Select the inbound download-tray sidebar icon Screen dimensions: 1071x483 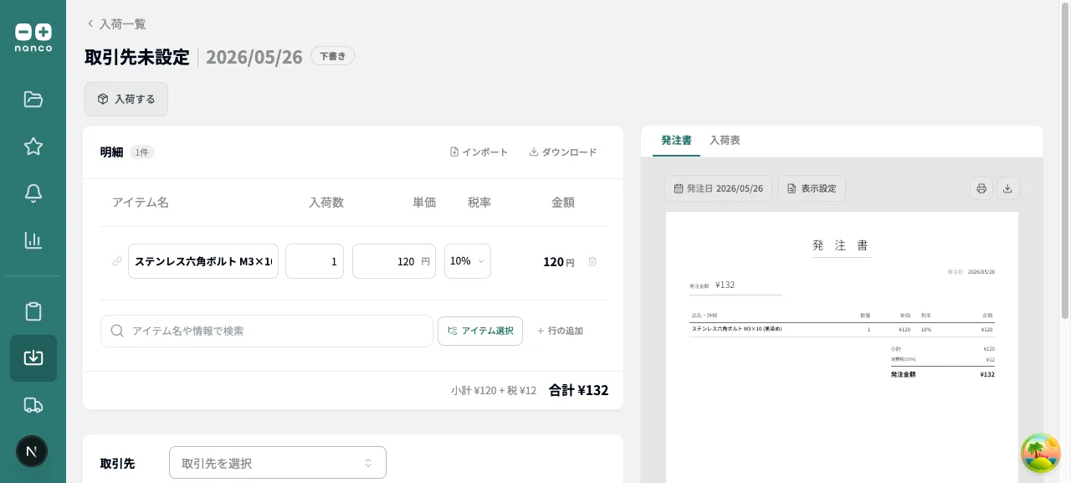(33, 358)
